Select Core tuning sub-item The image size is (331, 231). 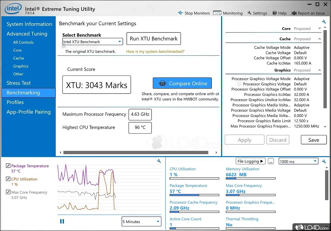[x=17, y=50]
